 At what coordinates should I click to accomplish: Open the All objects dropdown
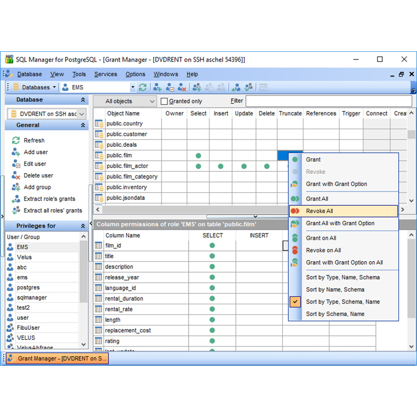[125, 101]
